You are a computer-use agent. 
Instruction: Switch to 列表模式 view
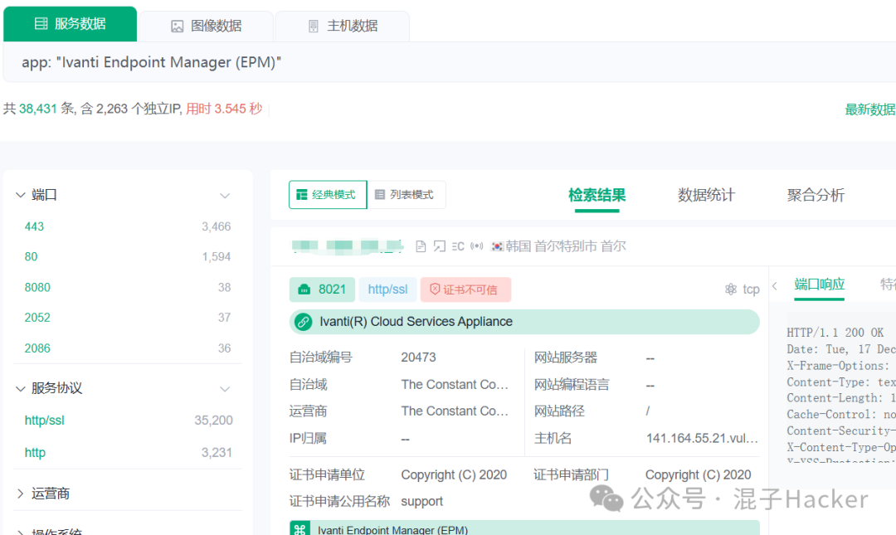point(406,195)
